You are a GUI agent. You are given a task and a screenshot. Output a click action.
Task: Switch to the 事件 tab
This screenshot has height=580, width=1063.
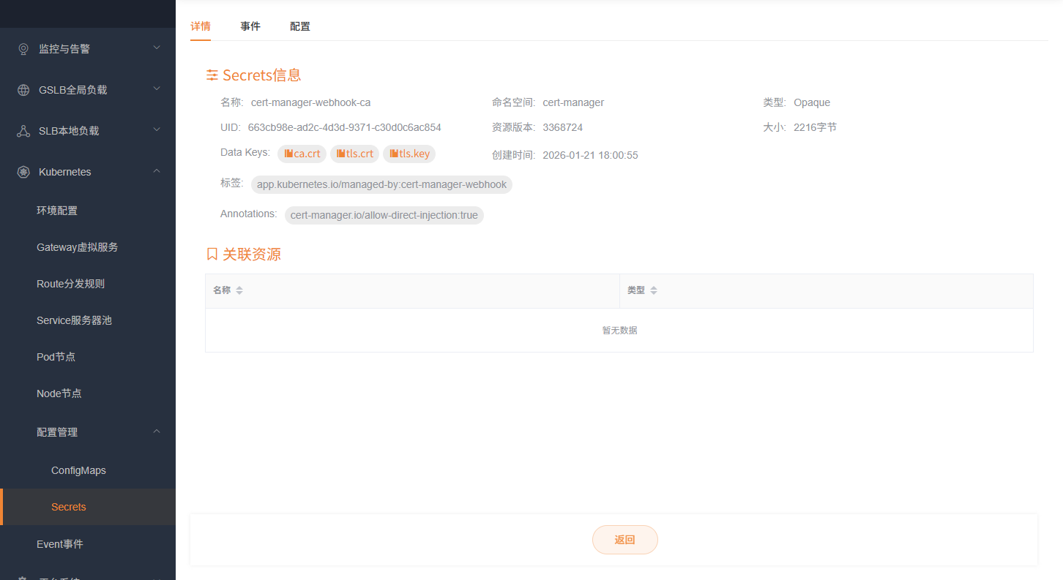pos(250,26)
